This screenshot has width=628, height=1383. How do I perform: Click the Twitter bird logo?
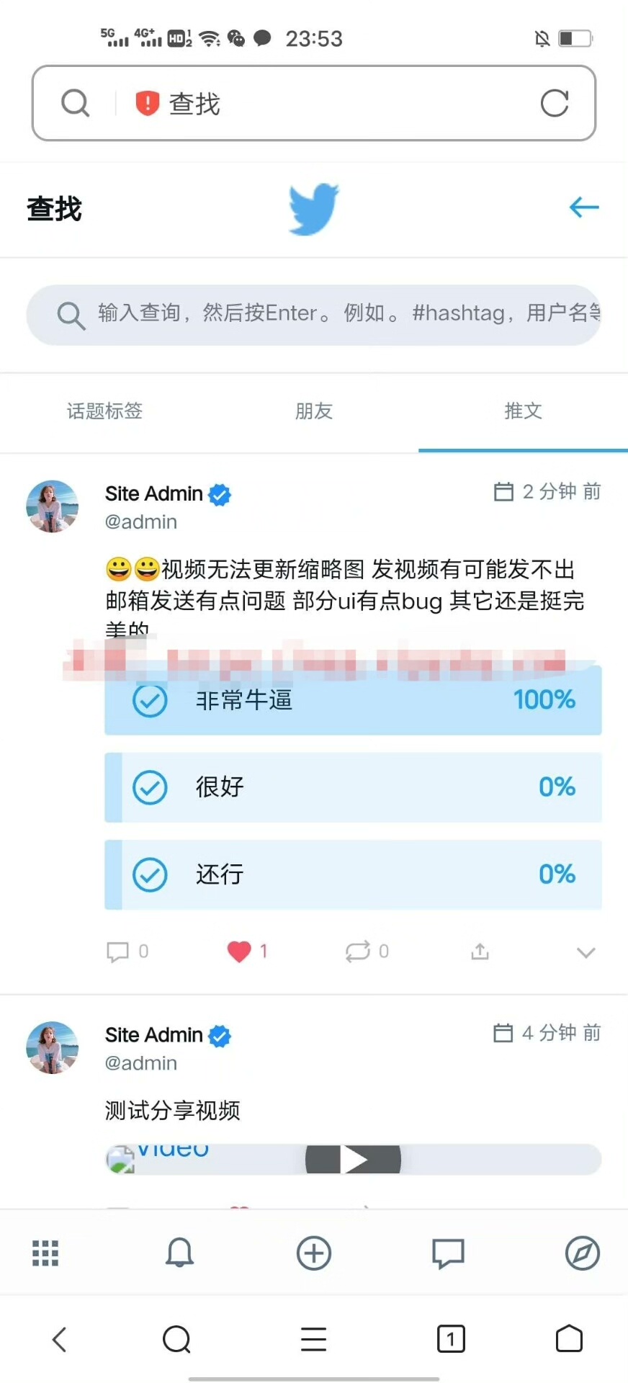point(314,209)
